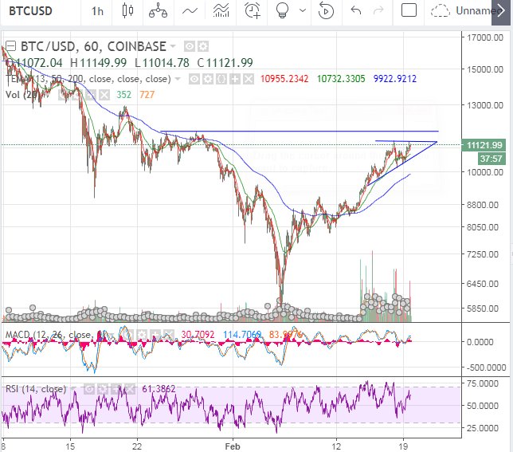Image resolution: width=513 pixels, height=452 pixels.
Task: Expand the dropdown arrow beside the lightbulb
Action: (x=303, y=10)
